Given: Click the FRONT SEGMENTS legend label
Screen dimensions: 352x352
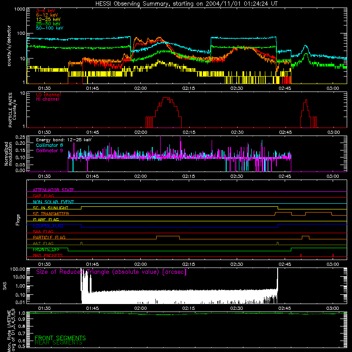Looking at the screenshot, I should pyautogui.click(x=60, y=338).
